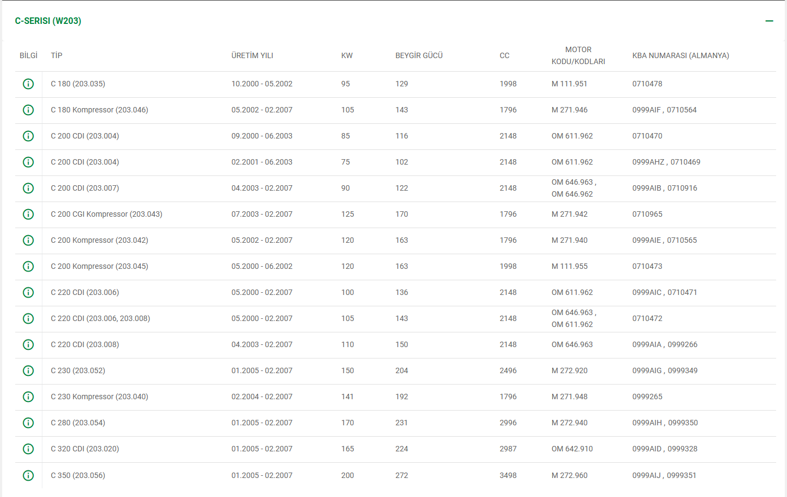
Task: Click info icon for C 280 (203.054)
Action: point(28,423)
